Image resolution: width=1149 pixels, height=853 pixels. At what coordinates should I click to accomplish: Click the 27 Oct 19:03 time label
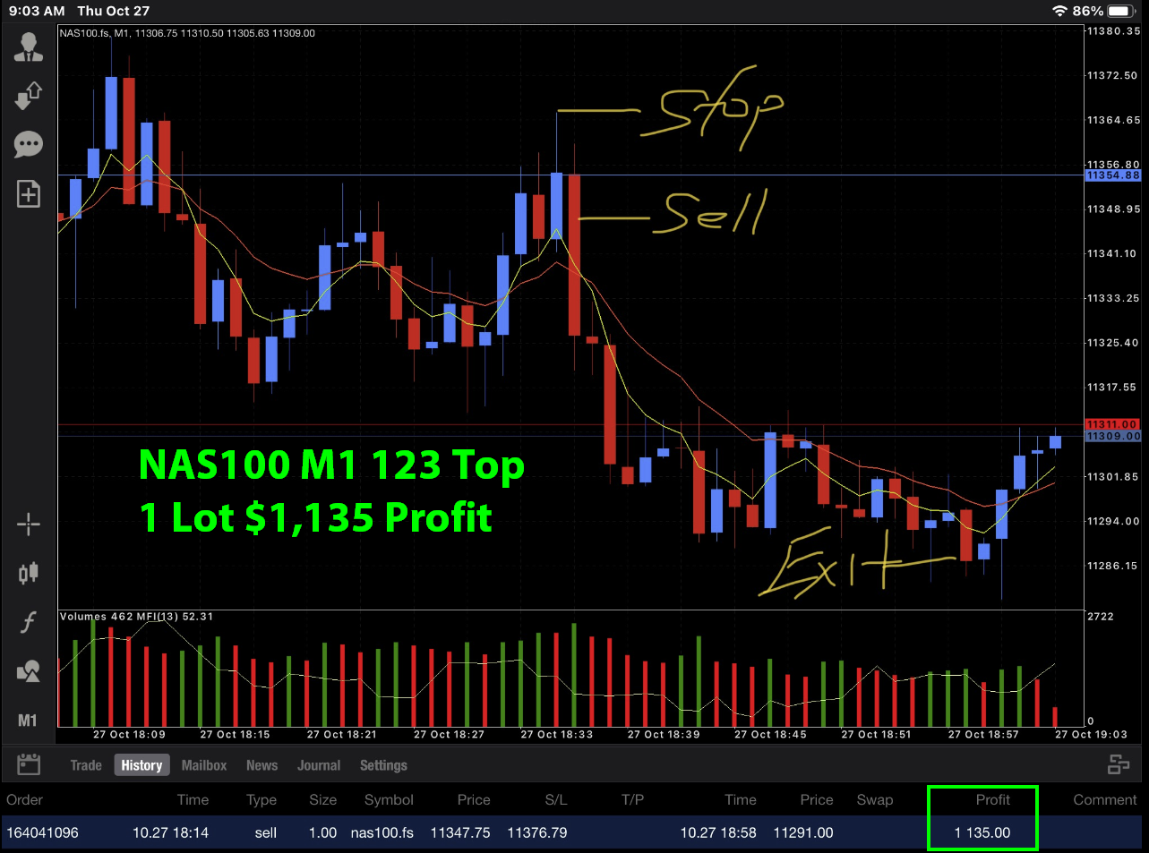pos(1091,735)
